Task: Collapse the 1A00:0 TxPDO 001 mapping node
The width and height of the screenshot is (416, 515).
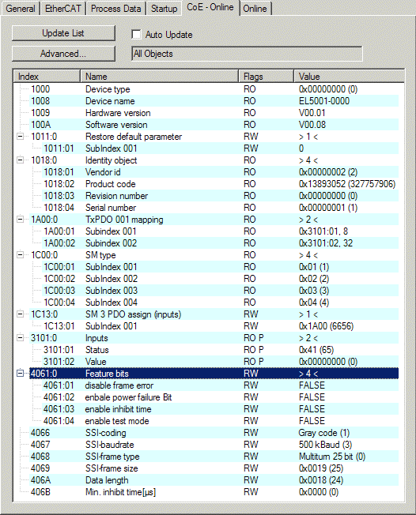Action: point(20,219)
